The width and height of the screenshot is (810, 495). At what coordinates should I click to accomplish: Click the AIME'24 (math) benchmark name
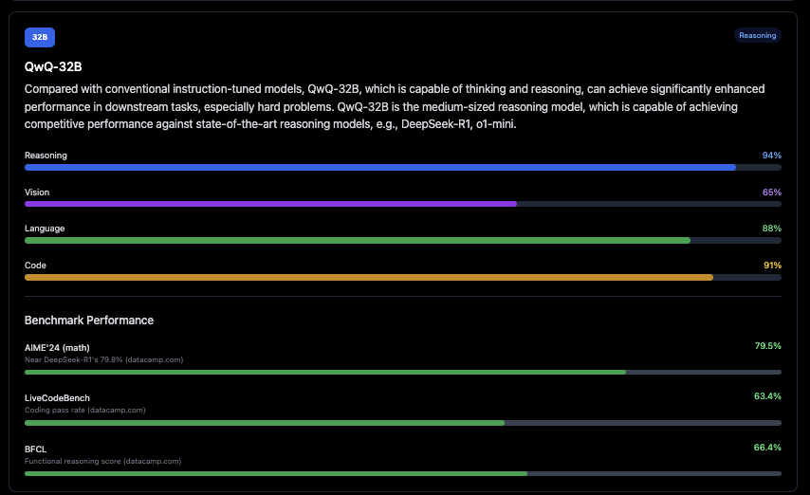point(57,348)
